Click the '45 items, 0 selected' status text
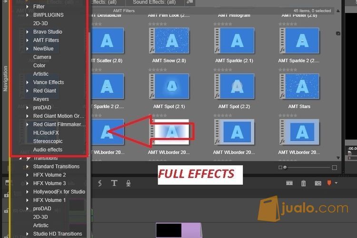The width and height of the screenshot is (357, 238). (312, 10)
